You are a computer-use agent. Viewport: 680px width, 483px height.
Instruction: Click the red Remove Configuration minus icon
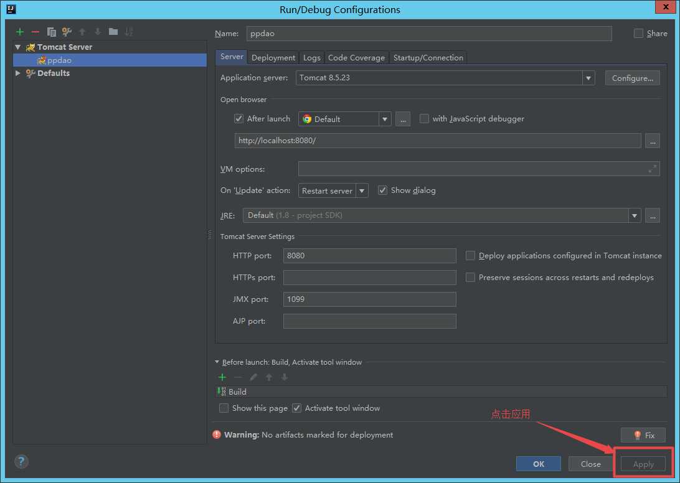pyautogui.click(x=35, y=32)
